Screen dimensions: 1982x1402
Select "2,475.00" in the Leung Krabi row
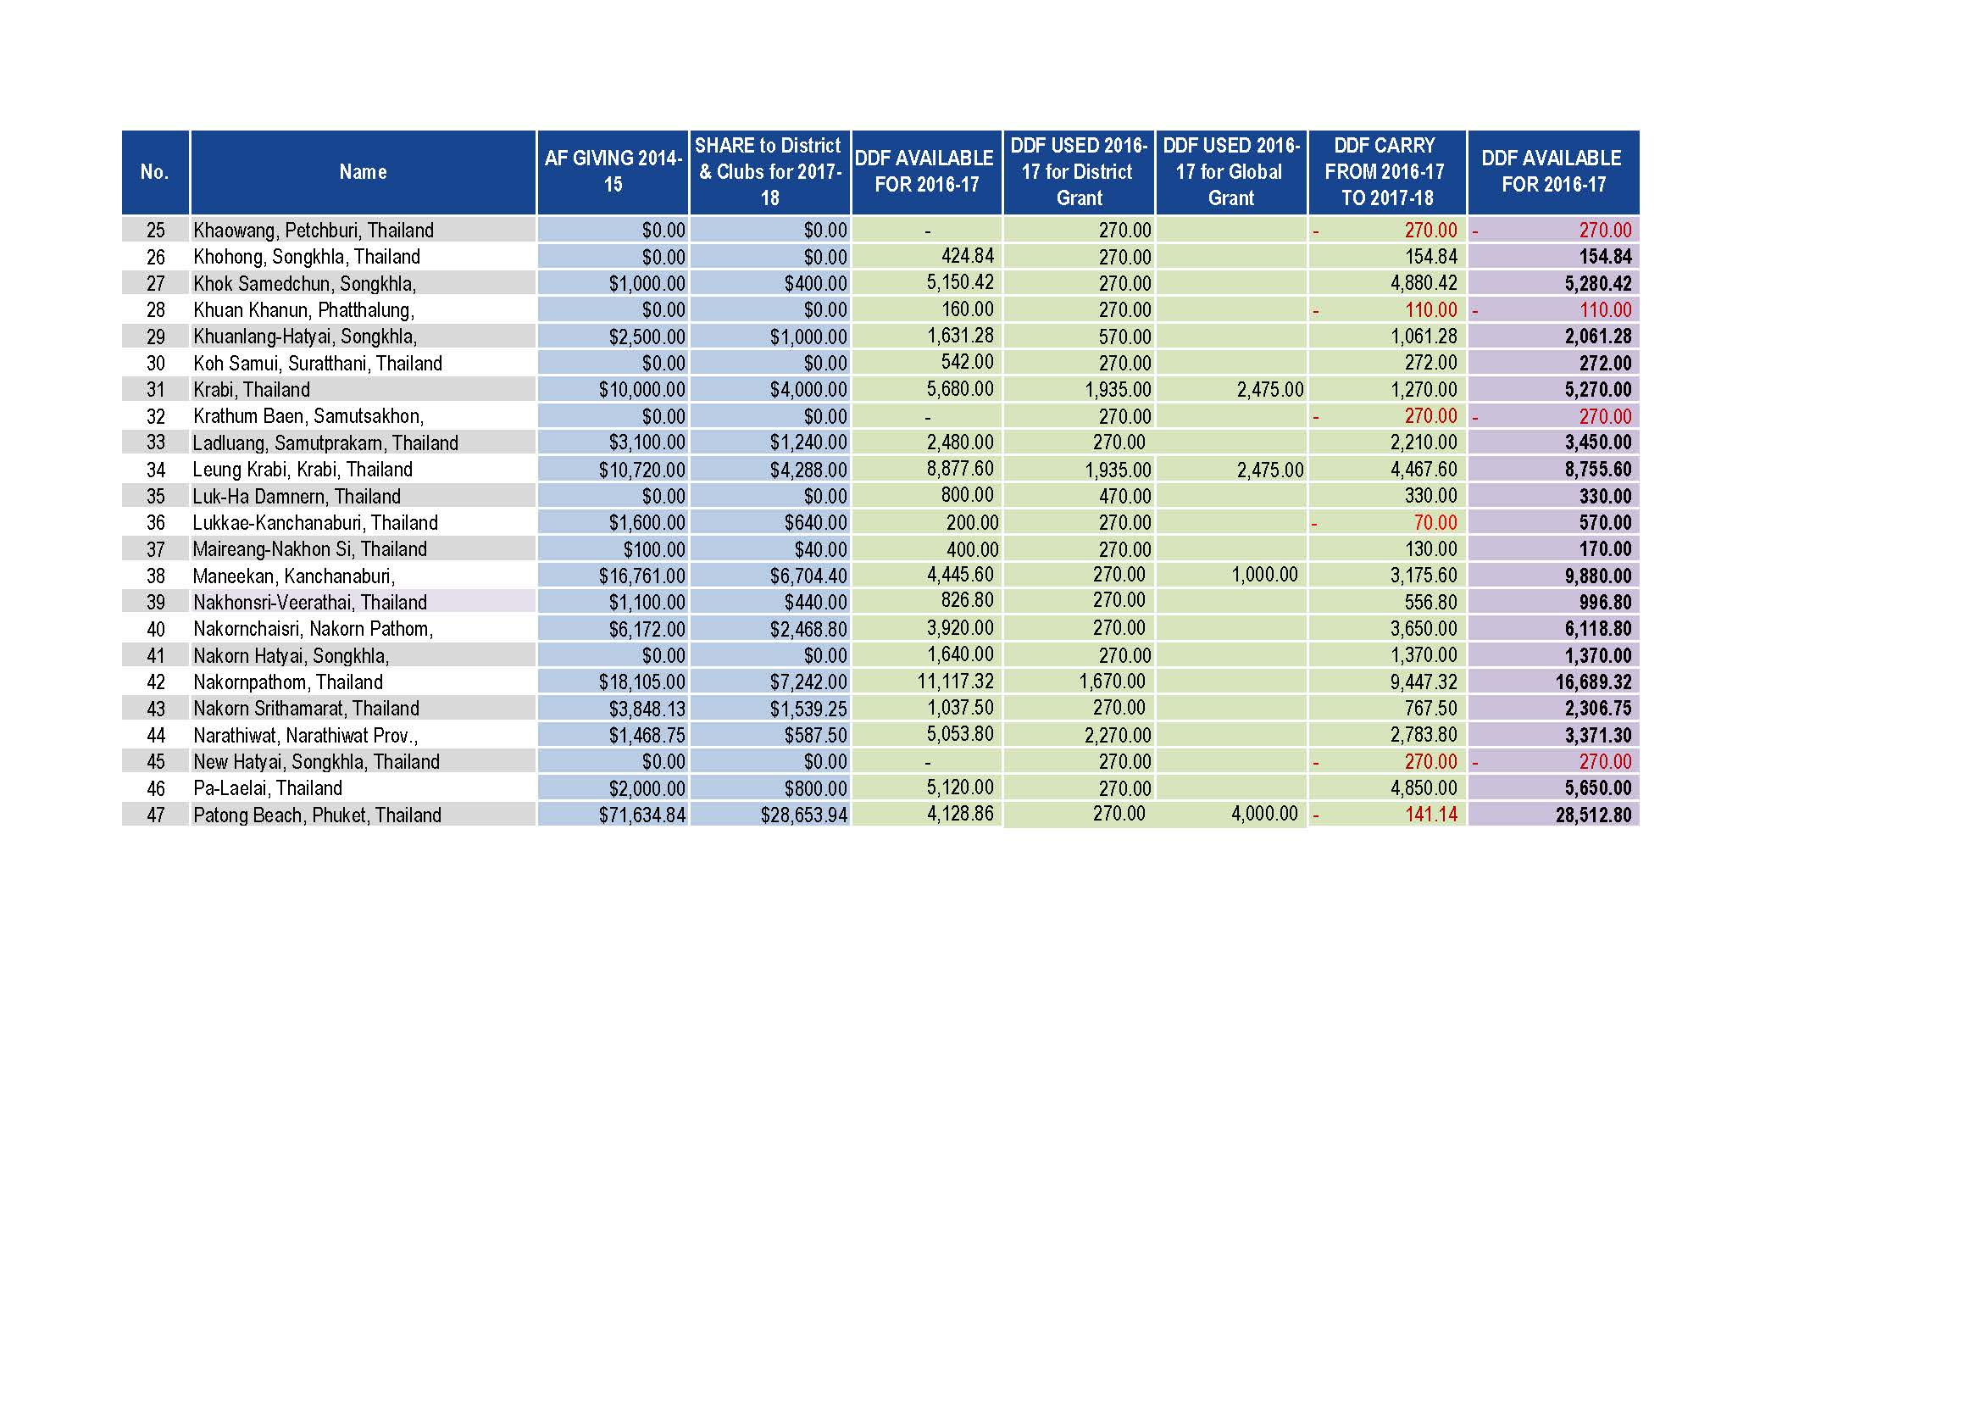click(x=1270, y=470)
